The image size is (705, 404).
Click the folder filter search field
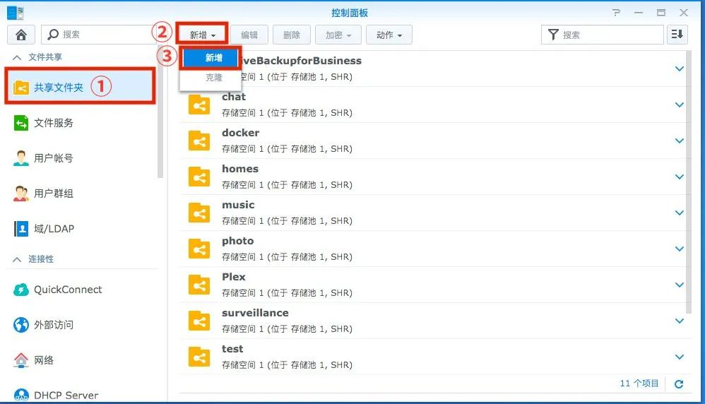coord(603,35)
